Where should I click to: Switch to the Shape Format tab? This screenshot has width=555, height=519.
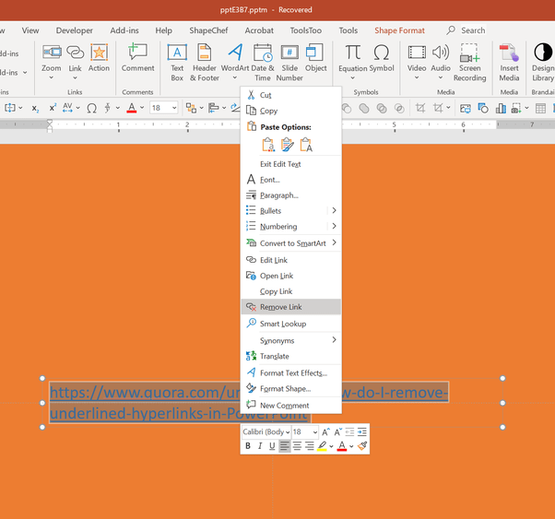pos(399,30)
